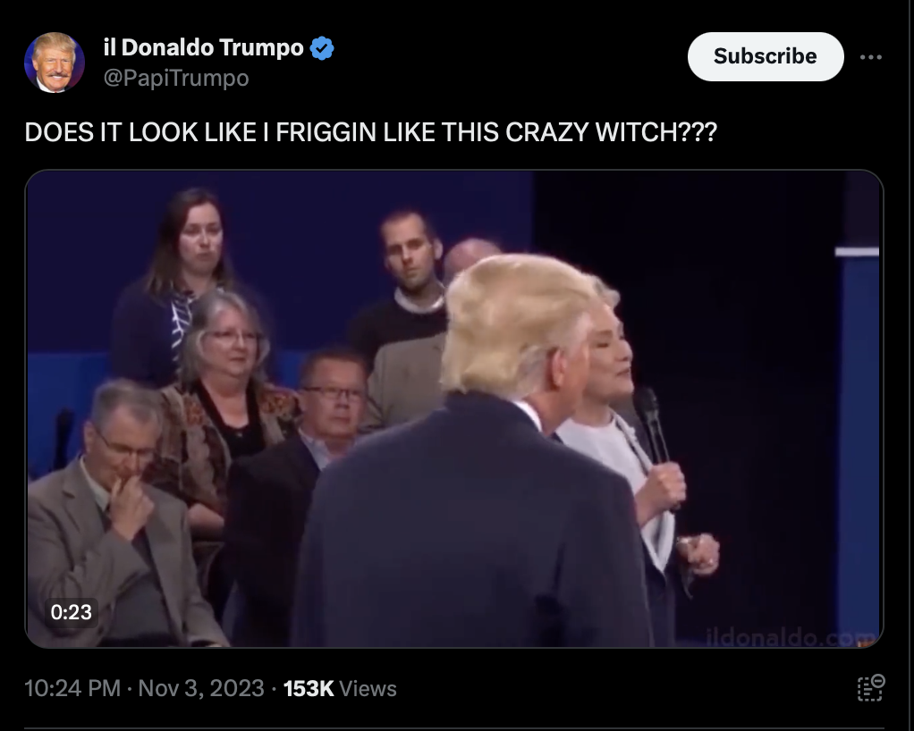Select the tweet text DOES IT LOOK LIKE
This screenshot has height=731, width=914.
pos(140,133)
